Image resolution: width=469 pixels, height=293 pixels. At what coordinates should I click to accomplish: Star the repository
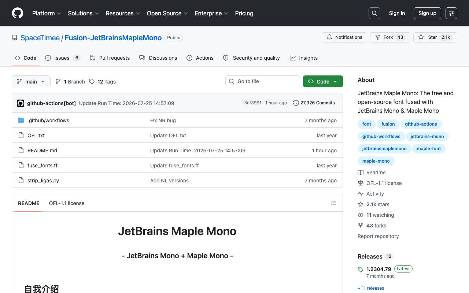click(435, 37)
